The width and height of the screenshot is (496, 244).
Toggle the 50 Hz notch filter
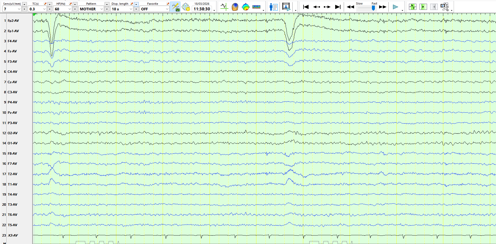pos(175,7)
